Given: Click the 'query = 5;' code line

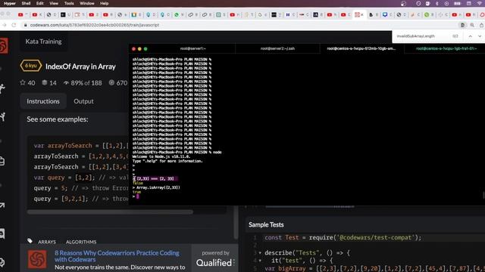Looking at the screenshot, I should click(81, 188).
